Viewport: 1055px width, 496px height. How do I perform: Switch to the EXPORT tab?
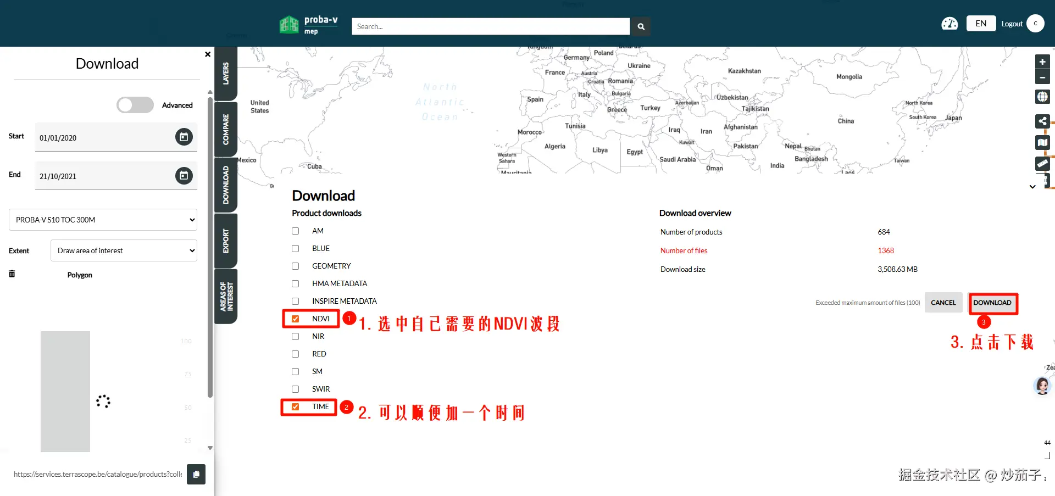tap(226, 241)
